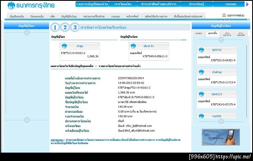
Task: Switch to the บัญชีของฉัน tab
Action: pos(17,16)
